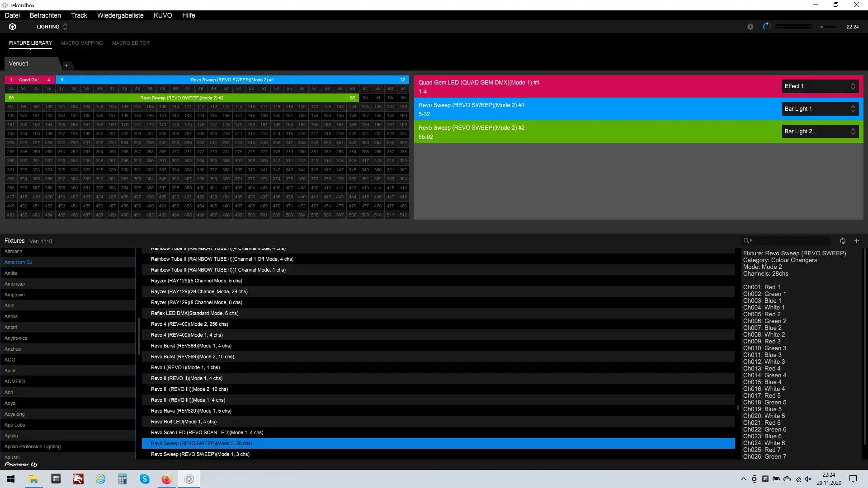Select DMX channel 100 in the grid
The image size is (868, 488).
49,107
